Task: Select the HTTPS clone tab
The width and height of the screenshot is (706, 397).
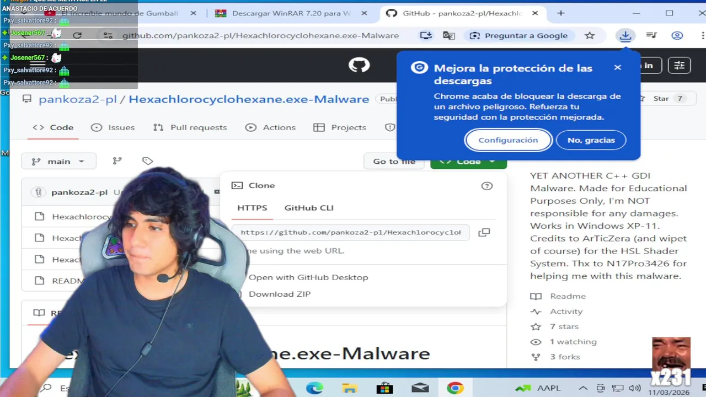Action: [x=252, y=208]
